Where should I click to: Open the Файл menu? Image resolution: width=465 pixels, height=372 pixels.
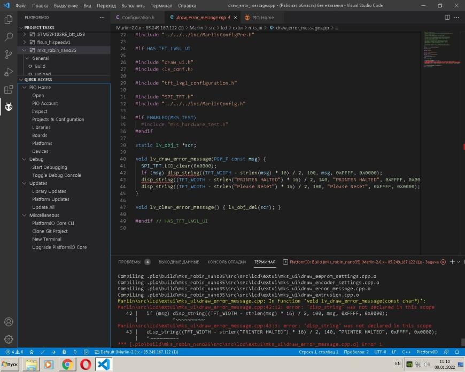(x=21, y=6)
